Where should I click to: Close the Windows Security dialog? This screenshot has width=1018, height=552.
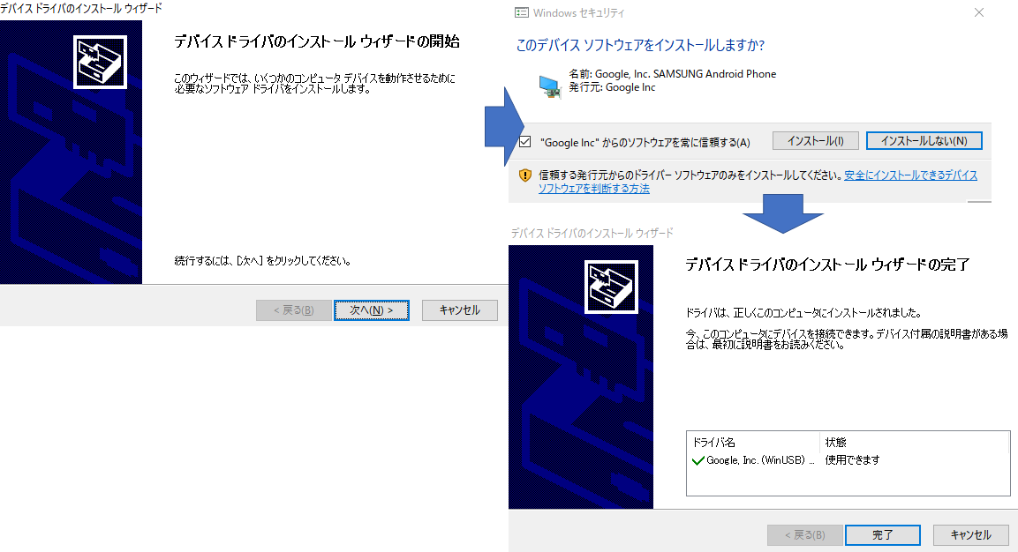tap(979, 12)
